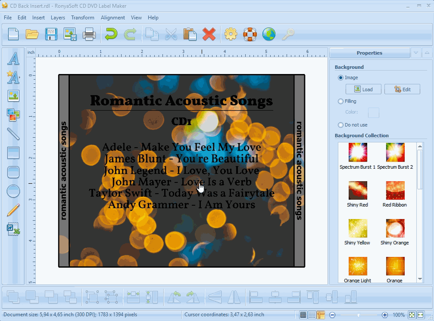The width and height of the screenshot is (434, 321).
Task: Open the Transform menu
Action: tap(83, 18)
